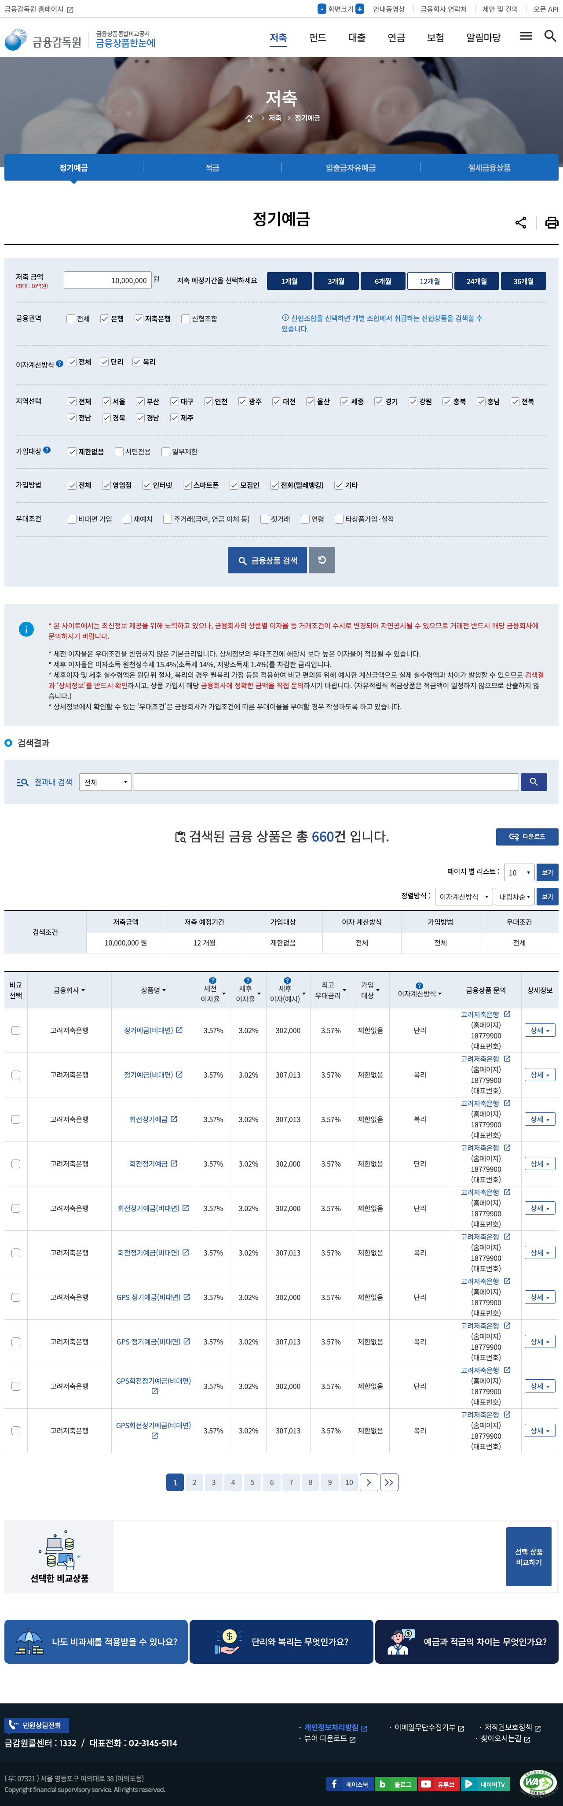The width and height of the screenshot is (563, 1806).
Task: Open external link icon in first row's 고려저축은행 contact cell
Action: [x=507, y=1015]
